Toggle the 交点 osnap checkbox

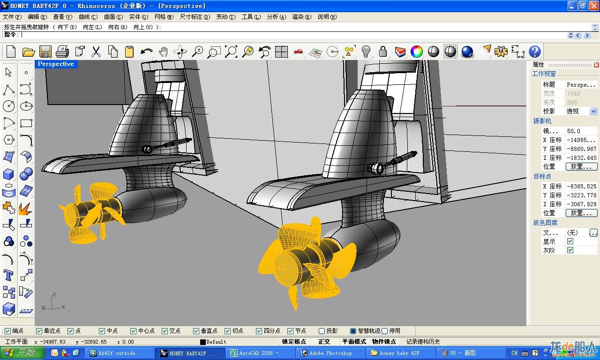[x=165, y=331]
